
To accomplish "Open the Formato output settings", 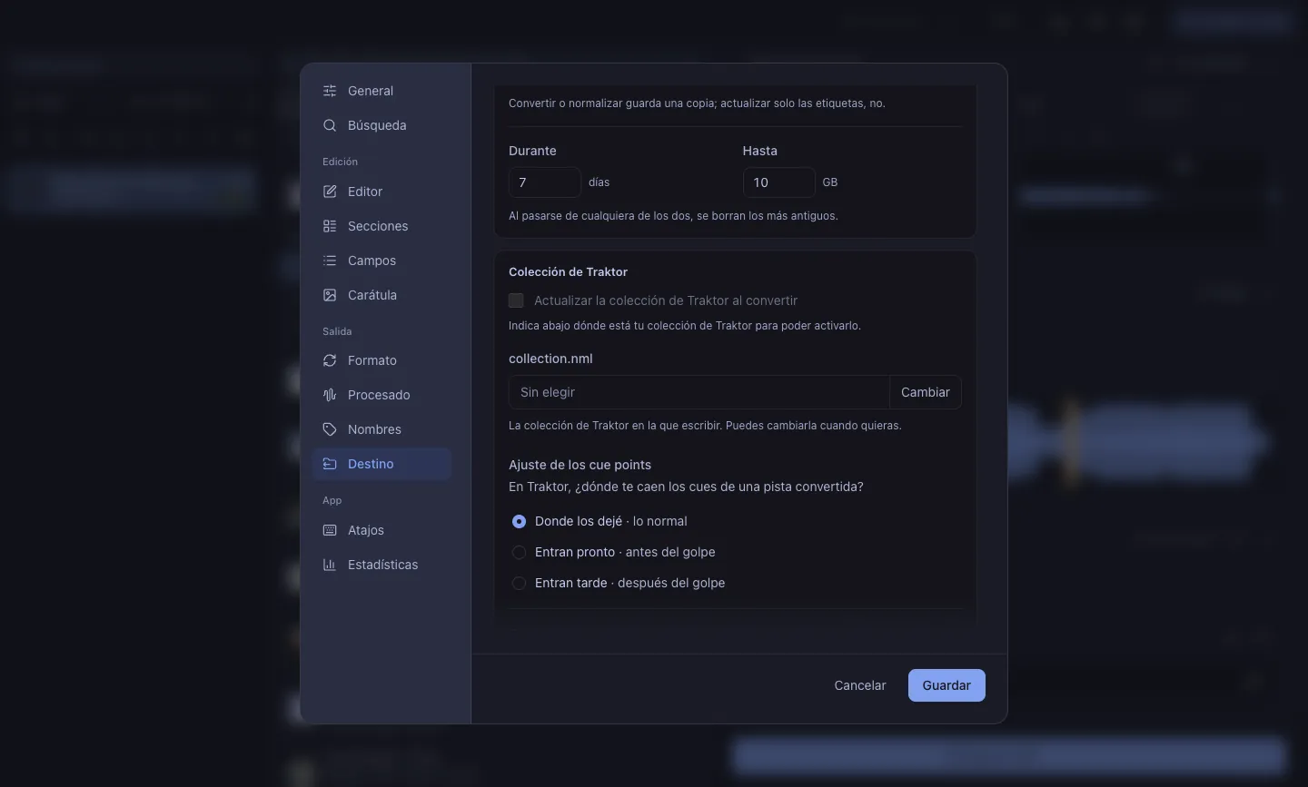I will [x=381, y=360].
